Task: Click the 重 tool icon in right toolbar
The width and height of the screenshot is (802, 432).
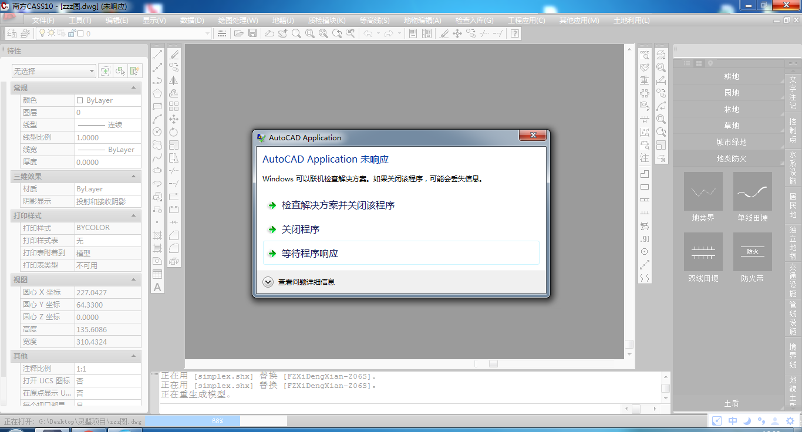Action: pos(645,80)
